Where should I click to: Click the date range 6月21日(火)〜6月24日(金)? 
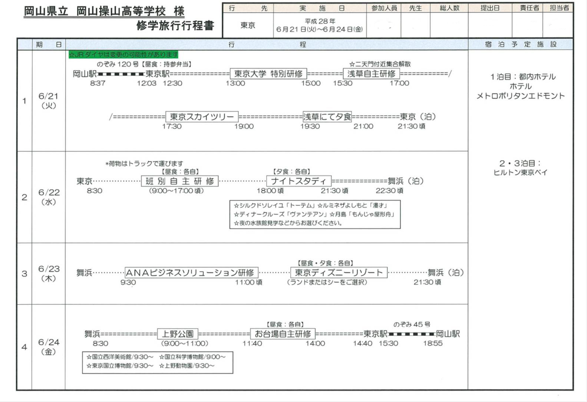(x=319, y=29)
